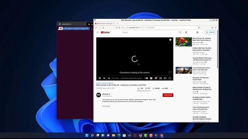Dislike the video with thumbs down
This screenshot has height=139, width=248.
(148, 88)
